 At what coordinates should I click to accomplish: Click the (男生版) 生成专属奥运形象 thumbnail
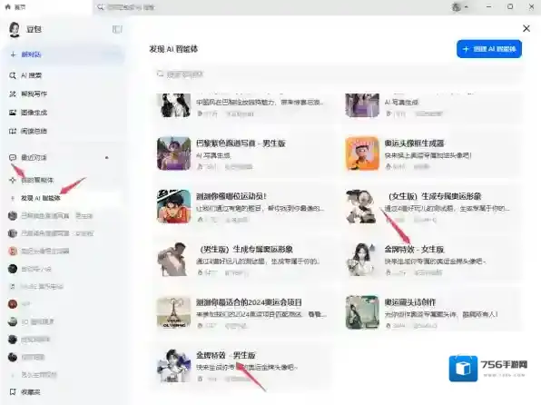[174, 260]
